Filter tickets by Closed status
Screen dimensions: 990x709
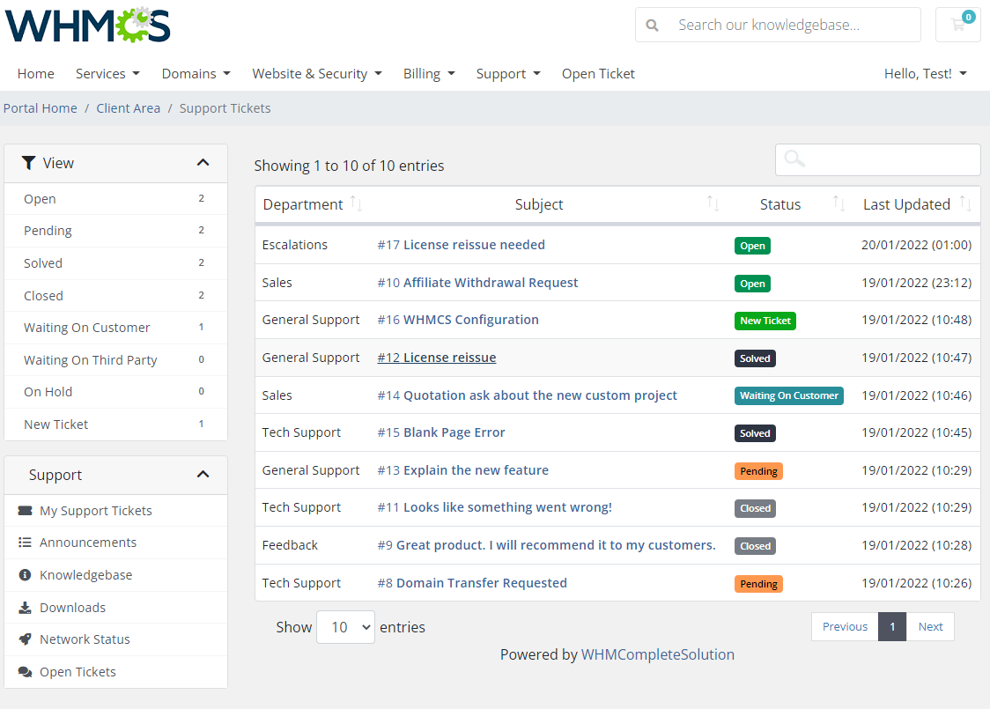(x=115, y=295)
